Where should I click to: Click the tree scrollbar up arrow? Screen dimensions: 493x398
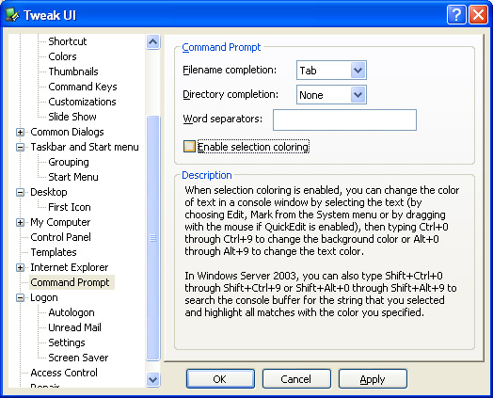tap(152, 41)
